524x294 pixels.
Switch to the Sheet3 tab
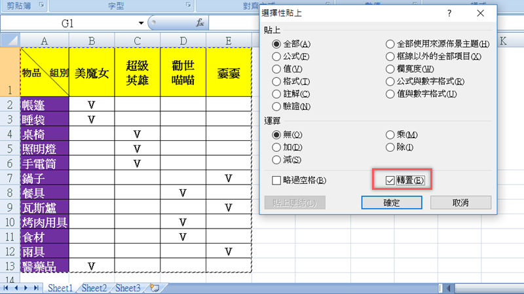click(x=128, y=288)
